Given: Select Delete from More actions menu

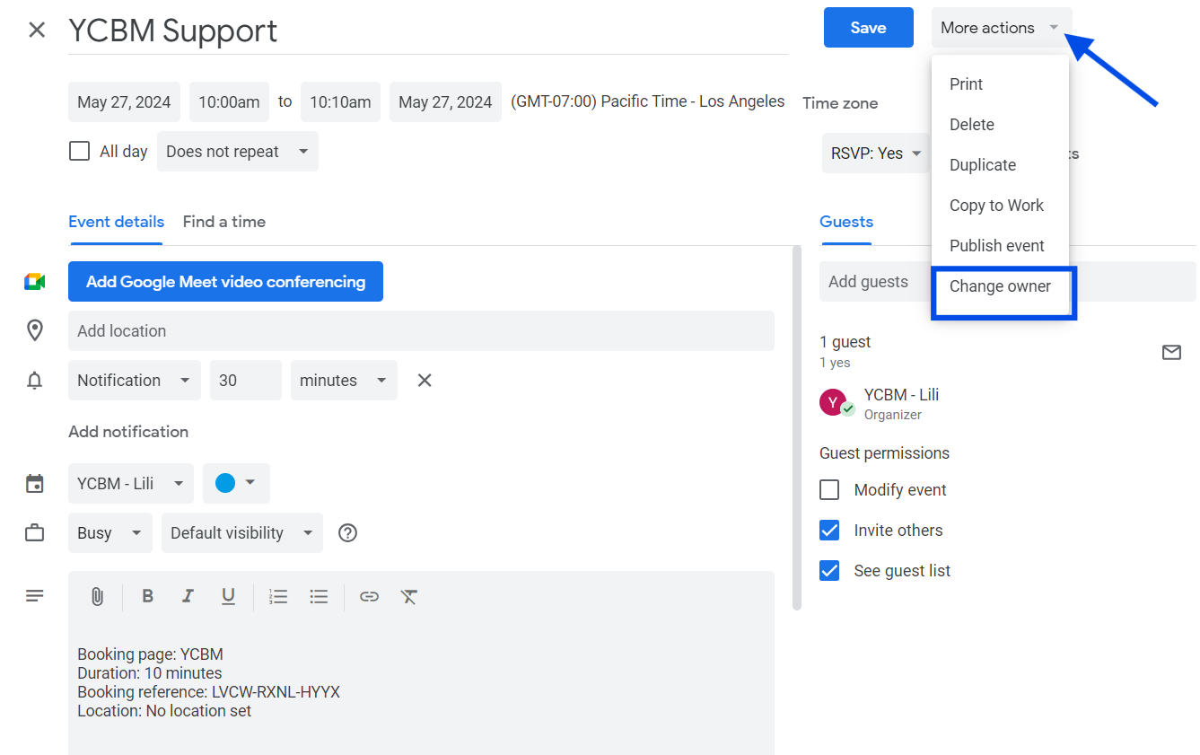Looking at the screenshot, I should pyautogui.click(x=1000, y=125).
